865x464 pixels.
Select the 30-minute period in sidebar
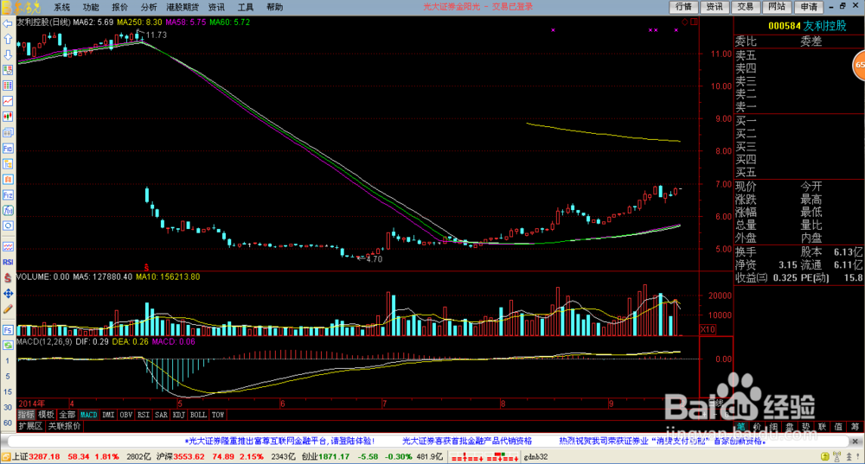pyautogui.click(x=8, y=407)
